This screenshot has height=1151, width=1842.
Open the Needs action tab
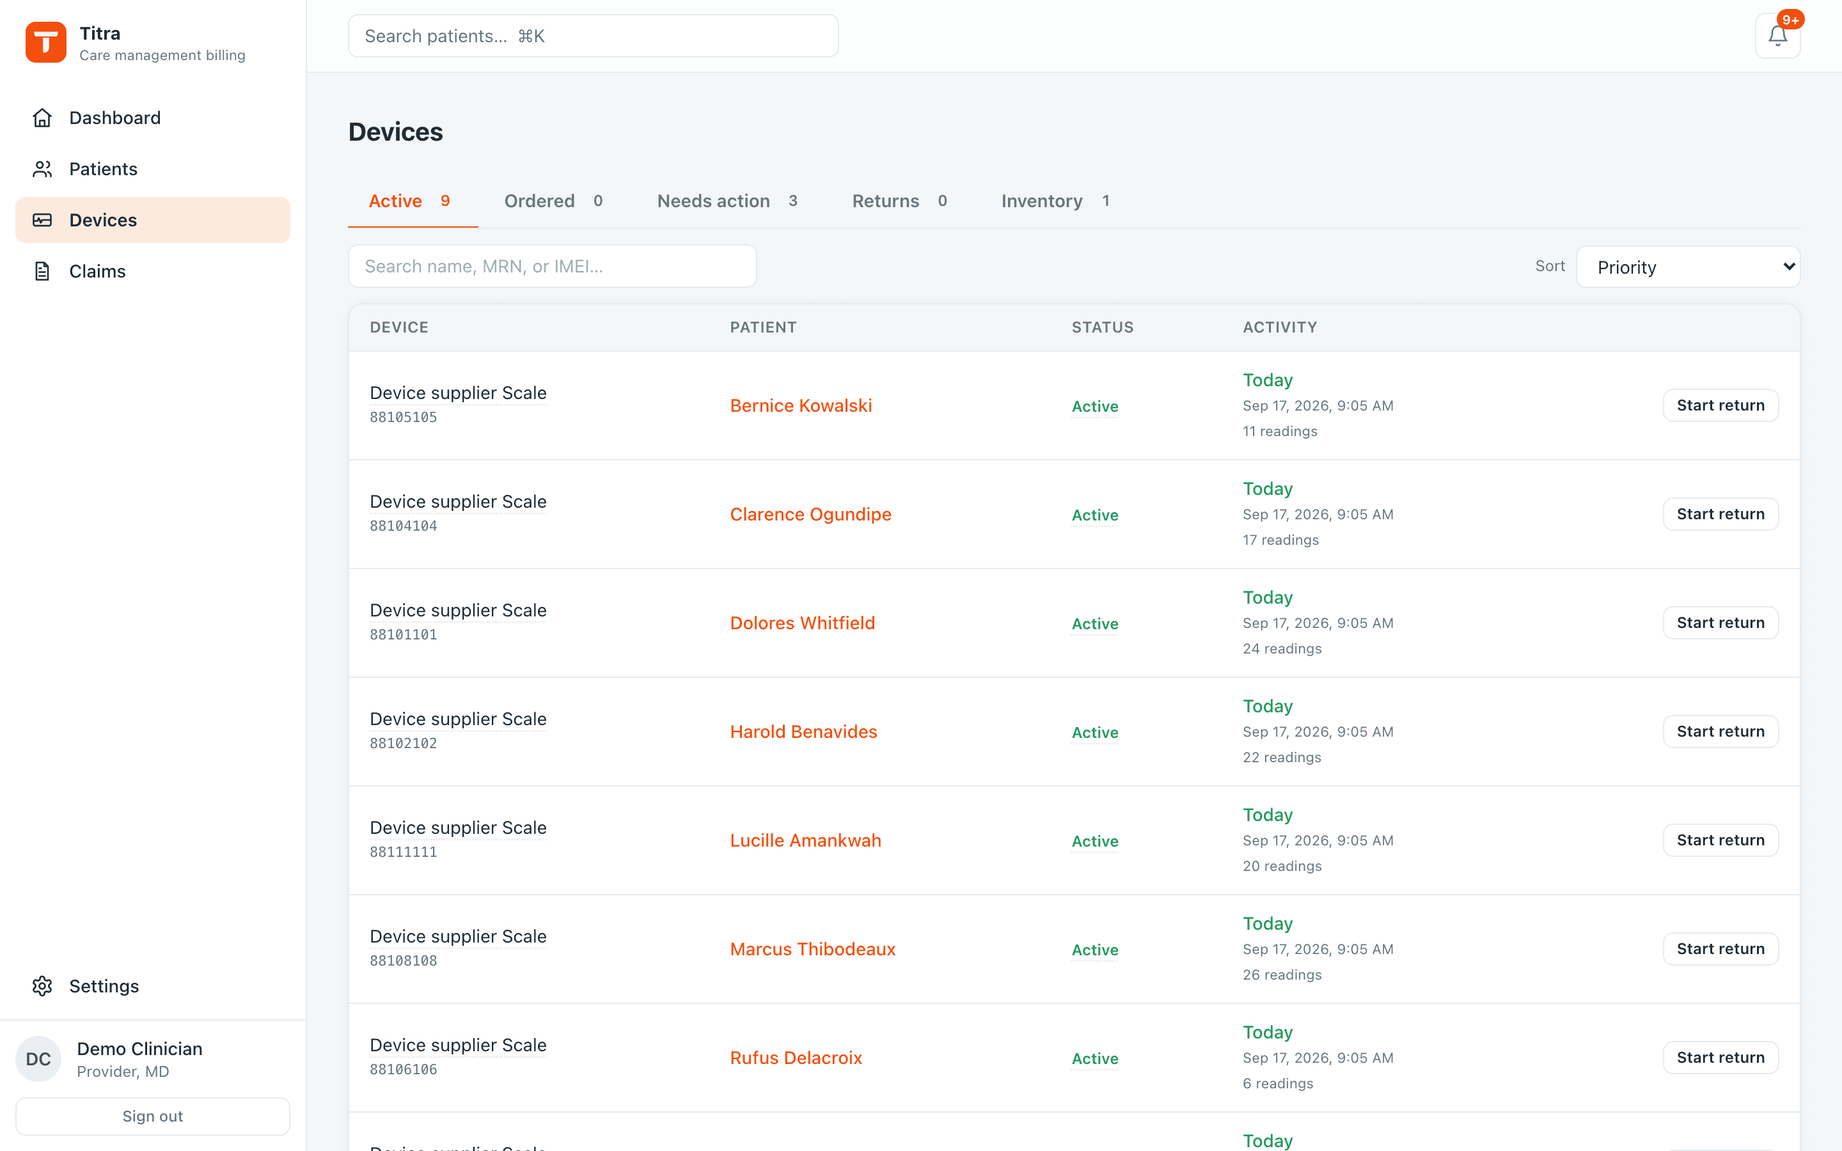727,201
